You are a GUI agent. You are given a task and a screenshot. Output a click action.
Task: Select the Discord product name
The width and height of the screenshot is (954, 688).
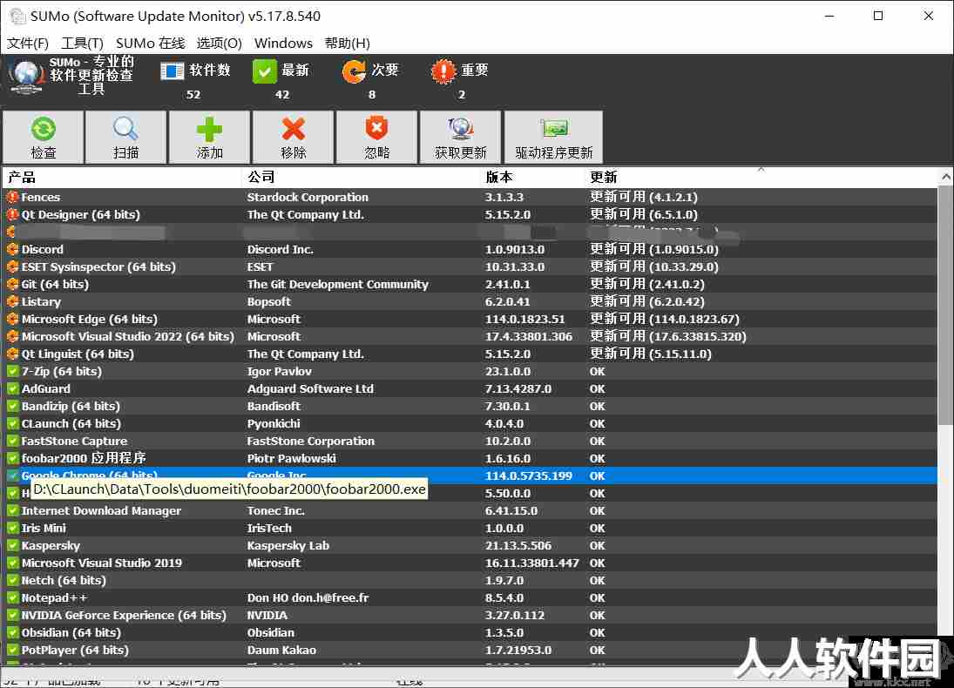[42, 249]
